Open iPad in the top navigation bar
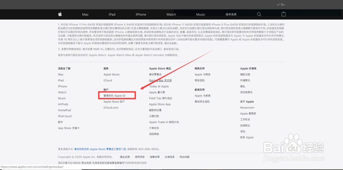Screen dimensions: 343x170 [112, 14]
